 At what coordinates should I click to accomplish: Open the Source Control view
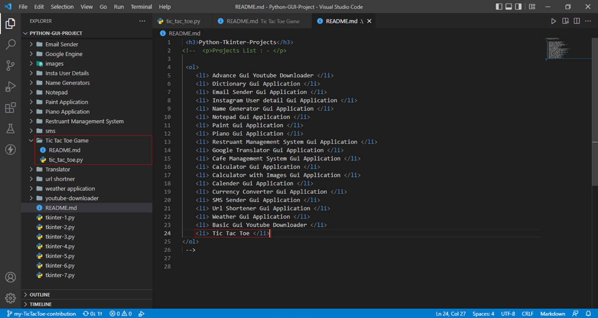[11, 65]
